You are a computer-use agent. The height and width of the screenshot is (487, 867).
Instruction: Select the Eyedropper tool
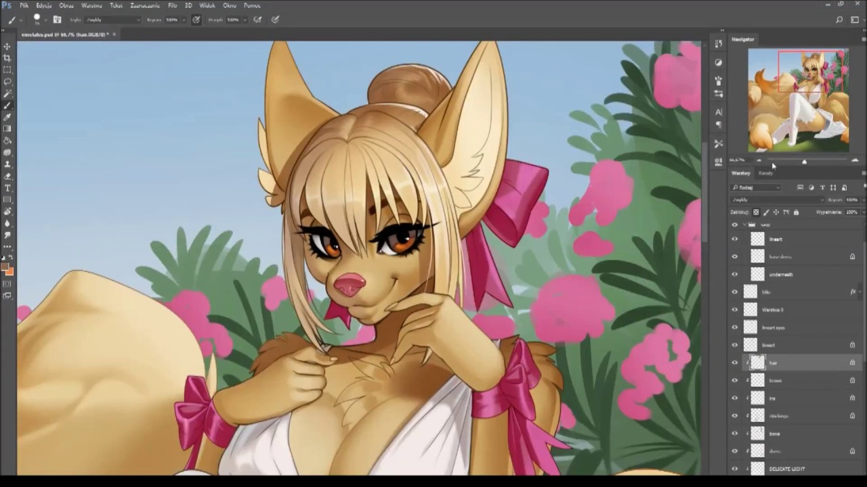pyautogui.click(x=7, y=117)
